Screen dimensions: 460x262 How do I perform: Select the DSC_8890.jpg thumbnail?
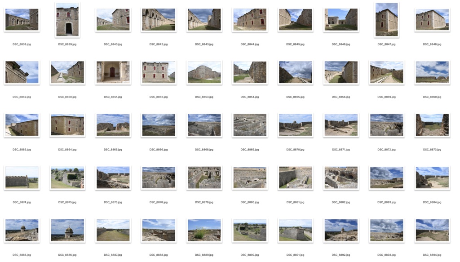click(x=250, y=230)
